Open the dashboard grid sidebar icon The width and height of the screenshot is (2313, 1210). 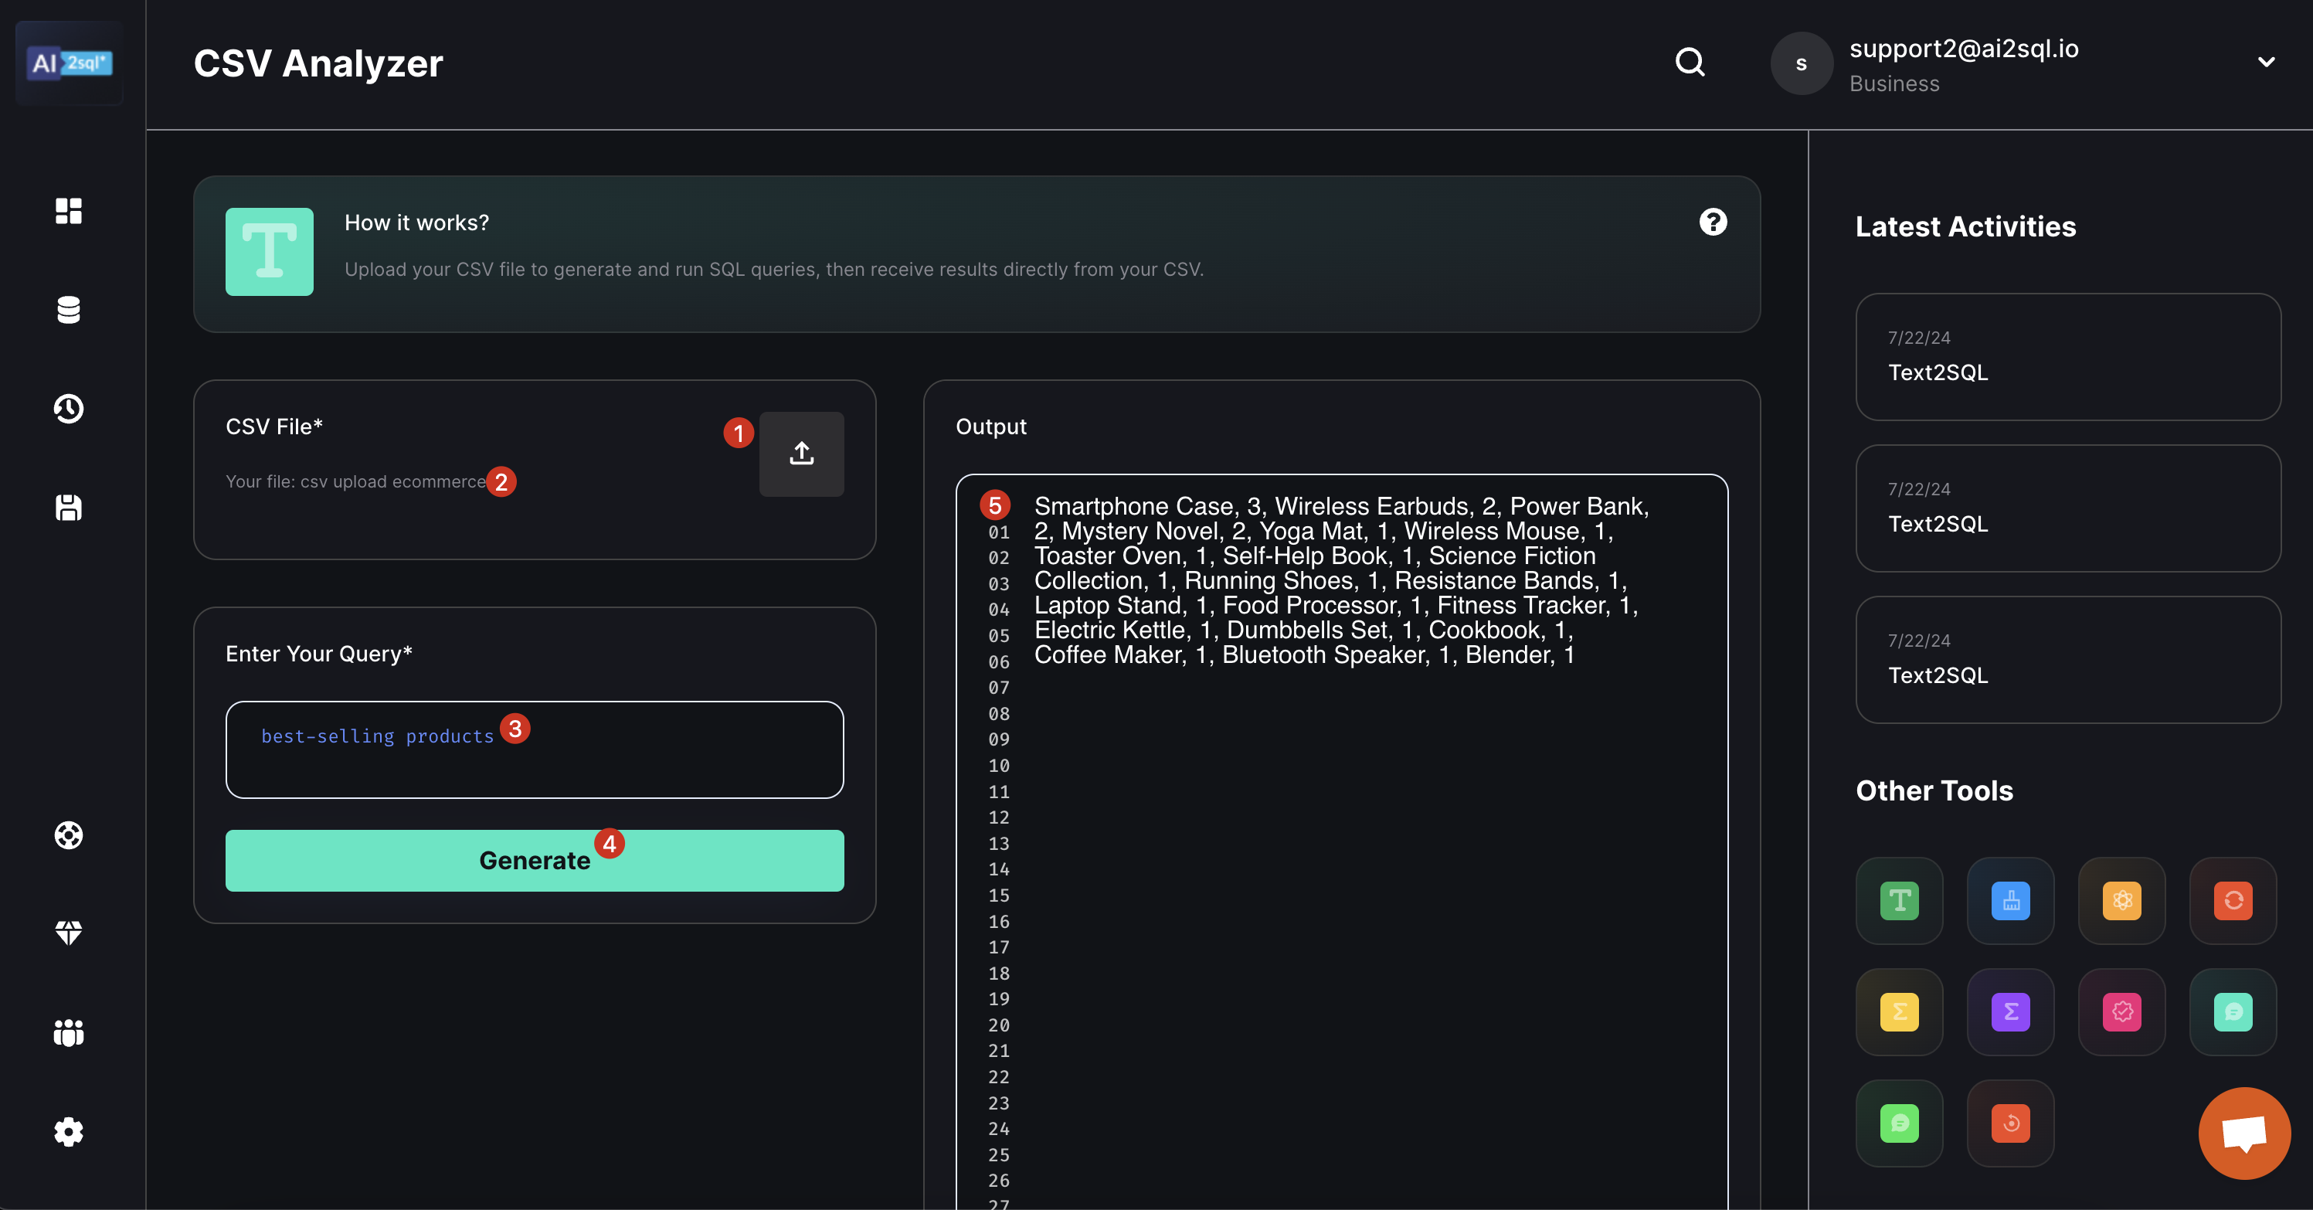tap(68, 211)
